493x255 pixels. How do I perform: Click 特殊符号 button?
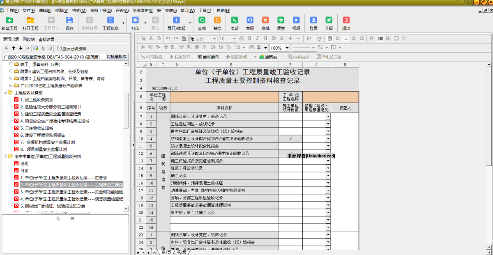point(179,57)
